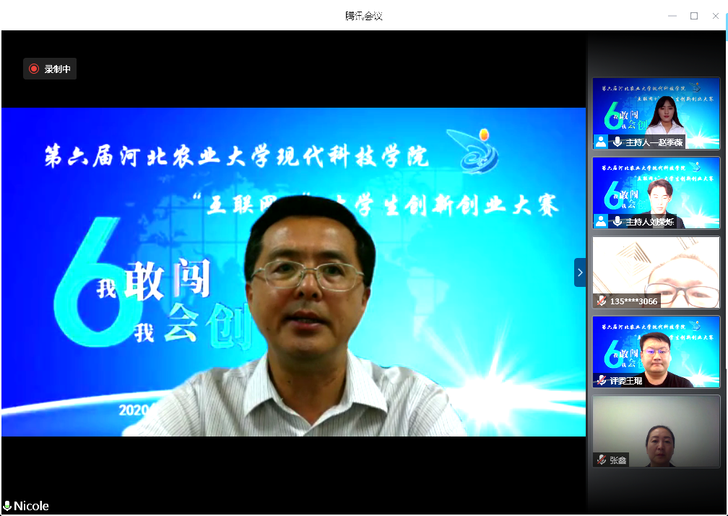Select the 主持人—赵季薇 name label

click(654, 142)
